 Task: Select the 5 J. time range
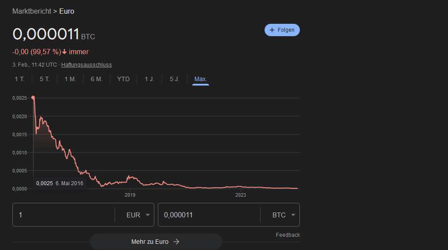[175, 79]
